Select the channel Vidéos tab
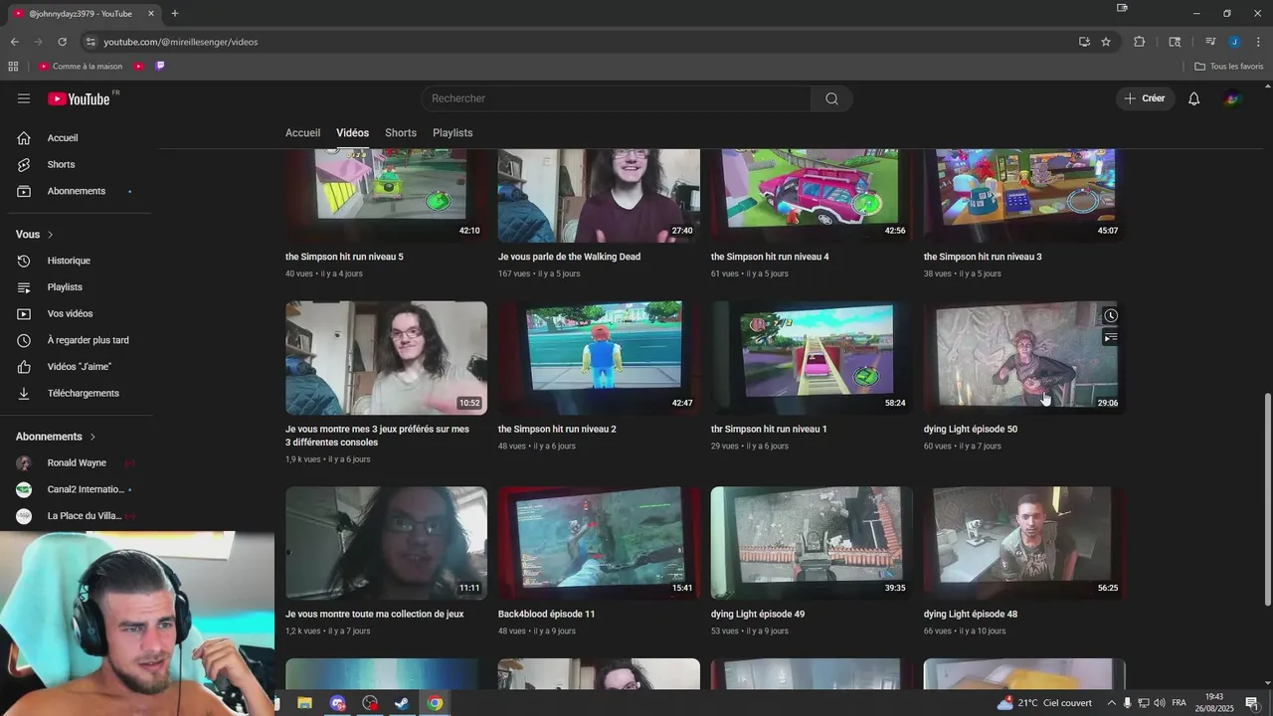 click(352, 132)
